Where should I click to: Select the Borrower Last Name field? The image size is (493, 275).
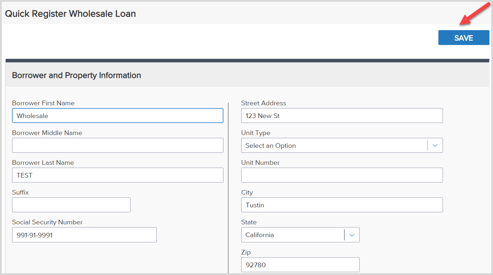tap(117, 175)
